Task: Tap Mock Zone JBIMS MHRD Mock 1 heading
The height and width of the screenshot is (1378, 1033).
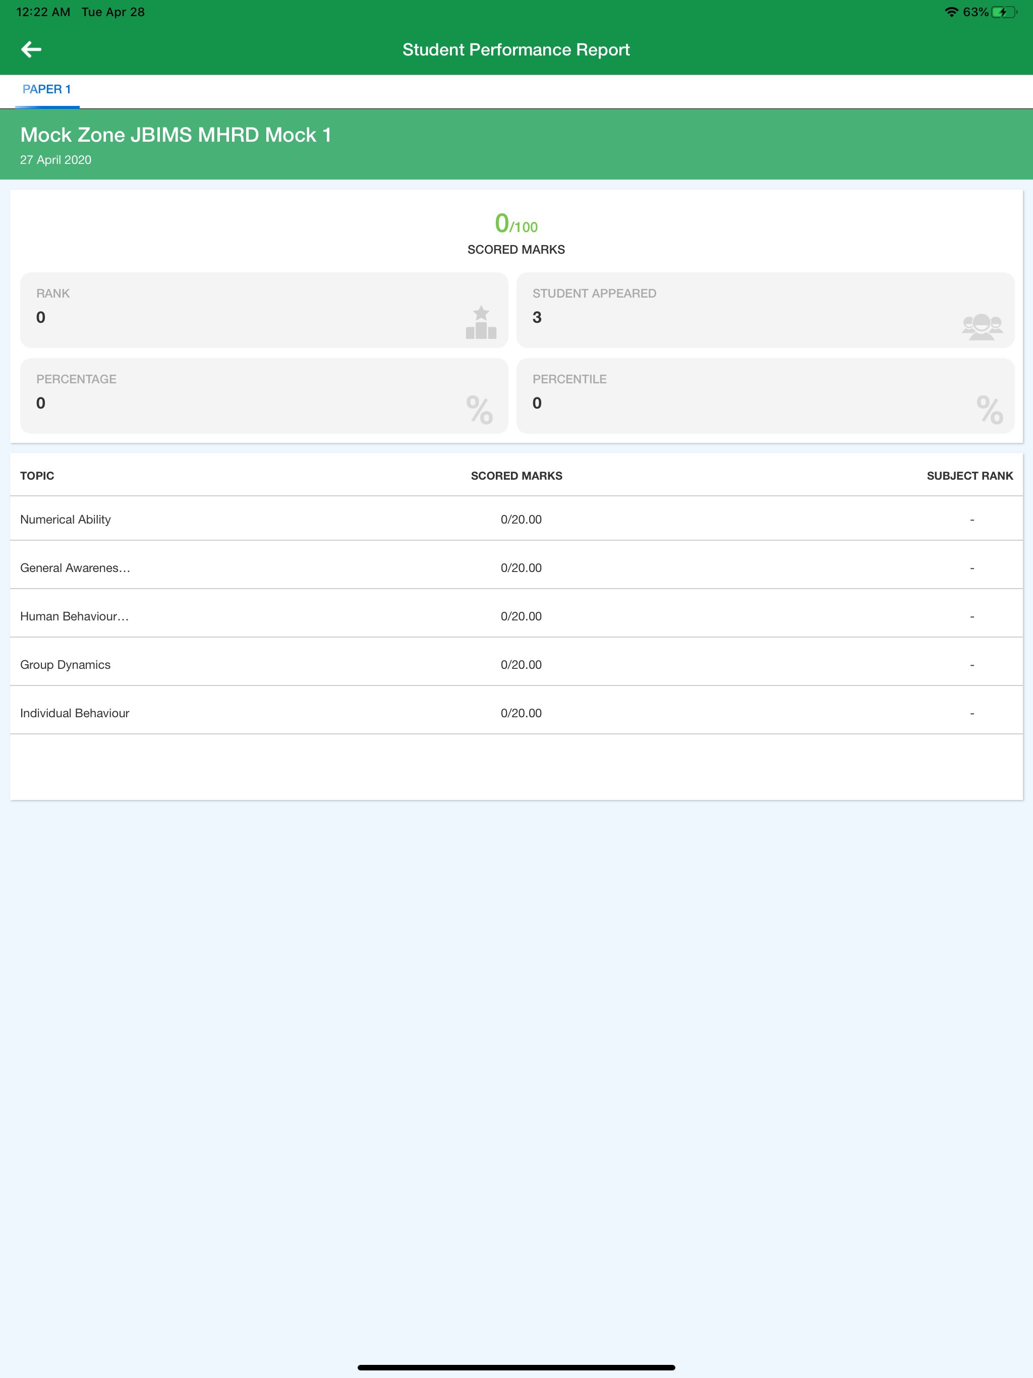Action: [176, 135]
